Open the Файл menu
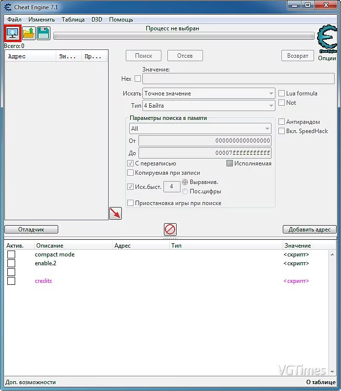 15,20
